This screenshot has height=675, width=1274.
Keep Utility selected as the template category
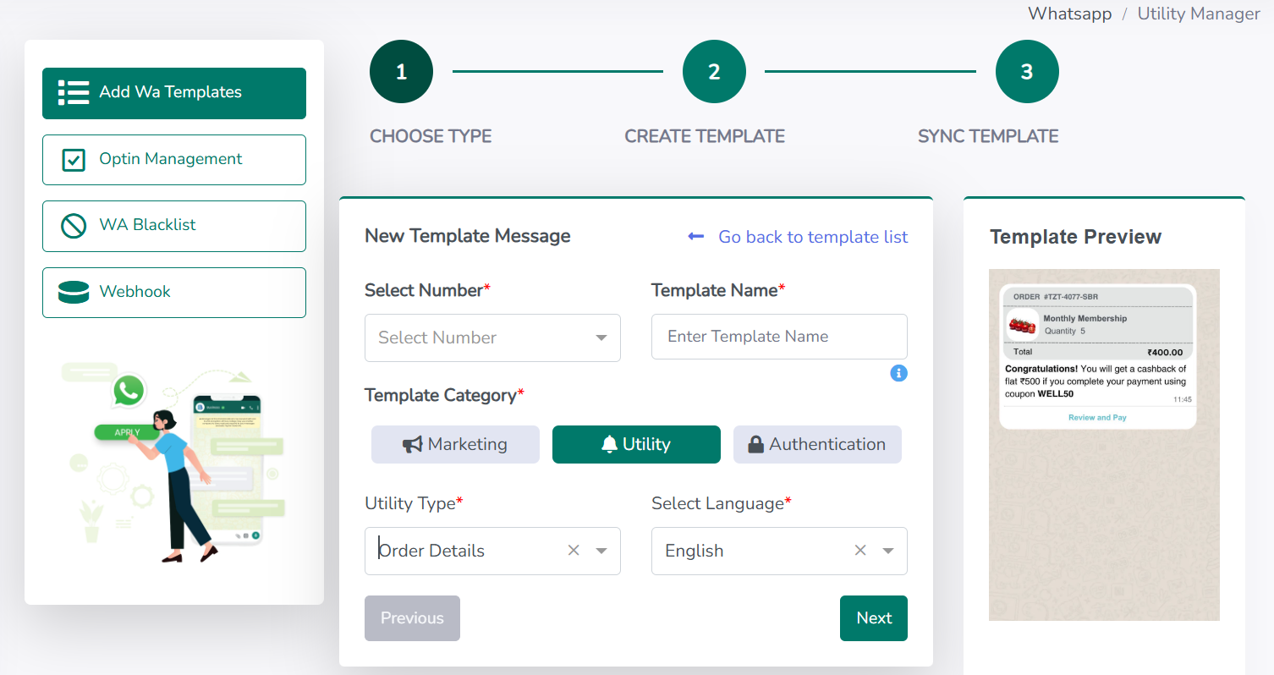click(x=636, y=443)
